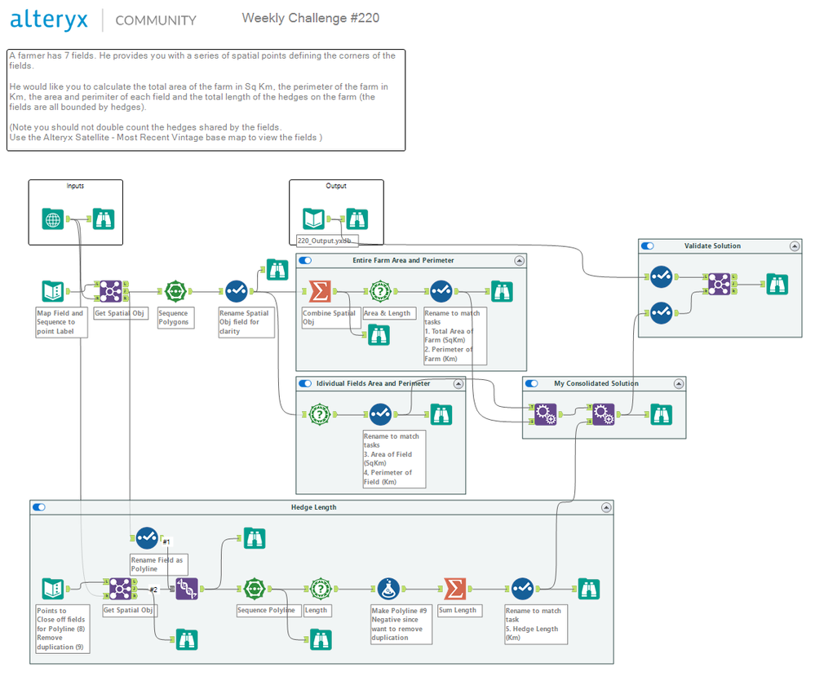815x676 pixels.
Task: Select the 'Length' Spatial Info tool
Action: coord(321,589)
